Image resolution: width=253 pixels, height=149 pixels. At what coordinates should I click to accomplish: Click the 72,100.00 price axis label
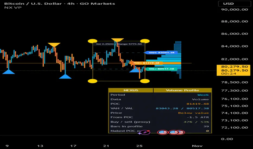click(x=235, y=128)
